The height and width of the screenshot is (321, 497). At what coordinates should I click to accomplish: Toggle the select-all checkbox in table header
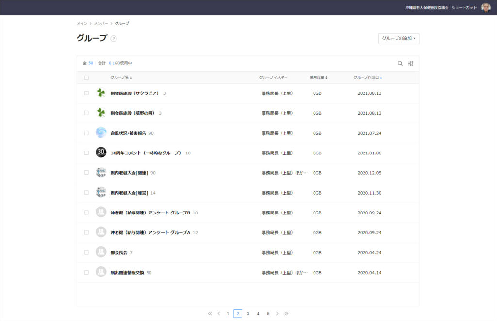click(x=86, y=77)
